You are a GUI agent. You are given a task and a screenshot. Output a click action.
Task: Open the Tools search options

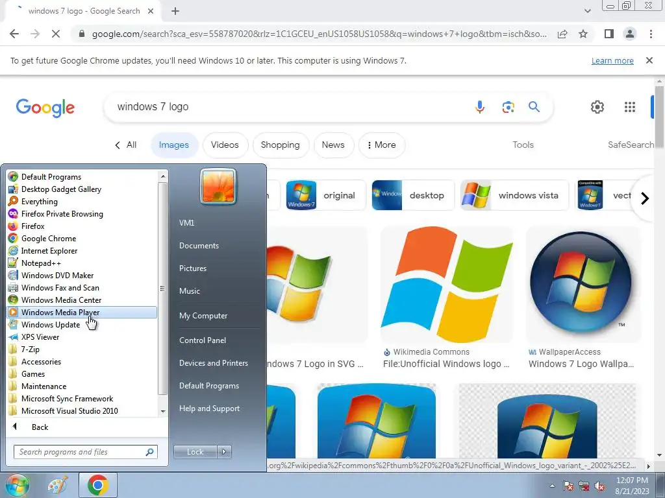click(x=523, y=145)
